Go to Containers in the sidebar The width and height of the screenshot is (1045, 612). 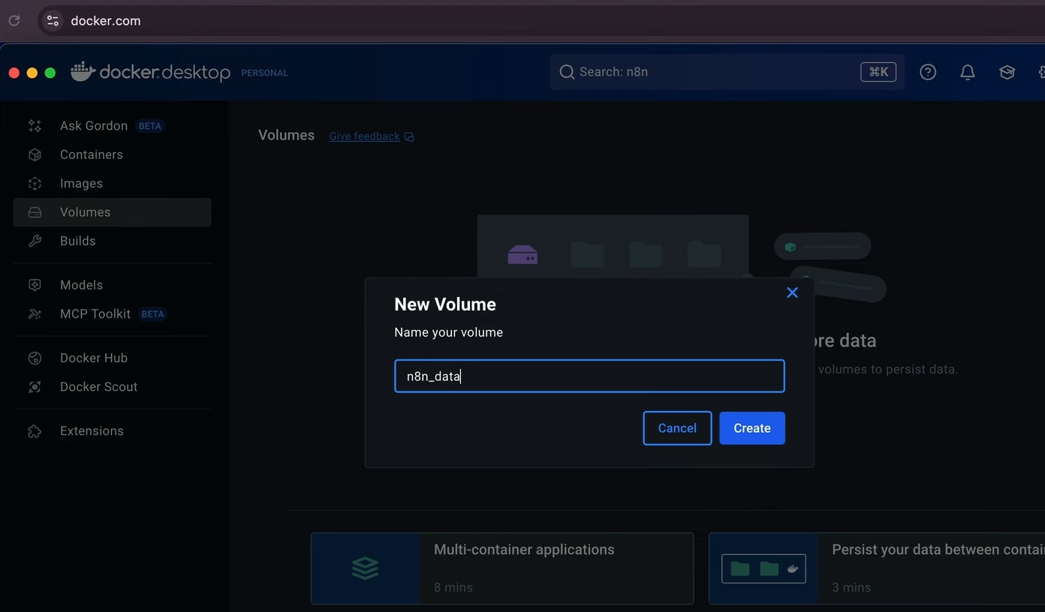(112, 154)
